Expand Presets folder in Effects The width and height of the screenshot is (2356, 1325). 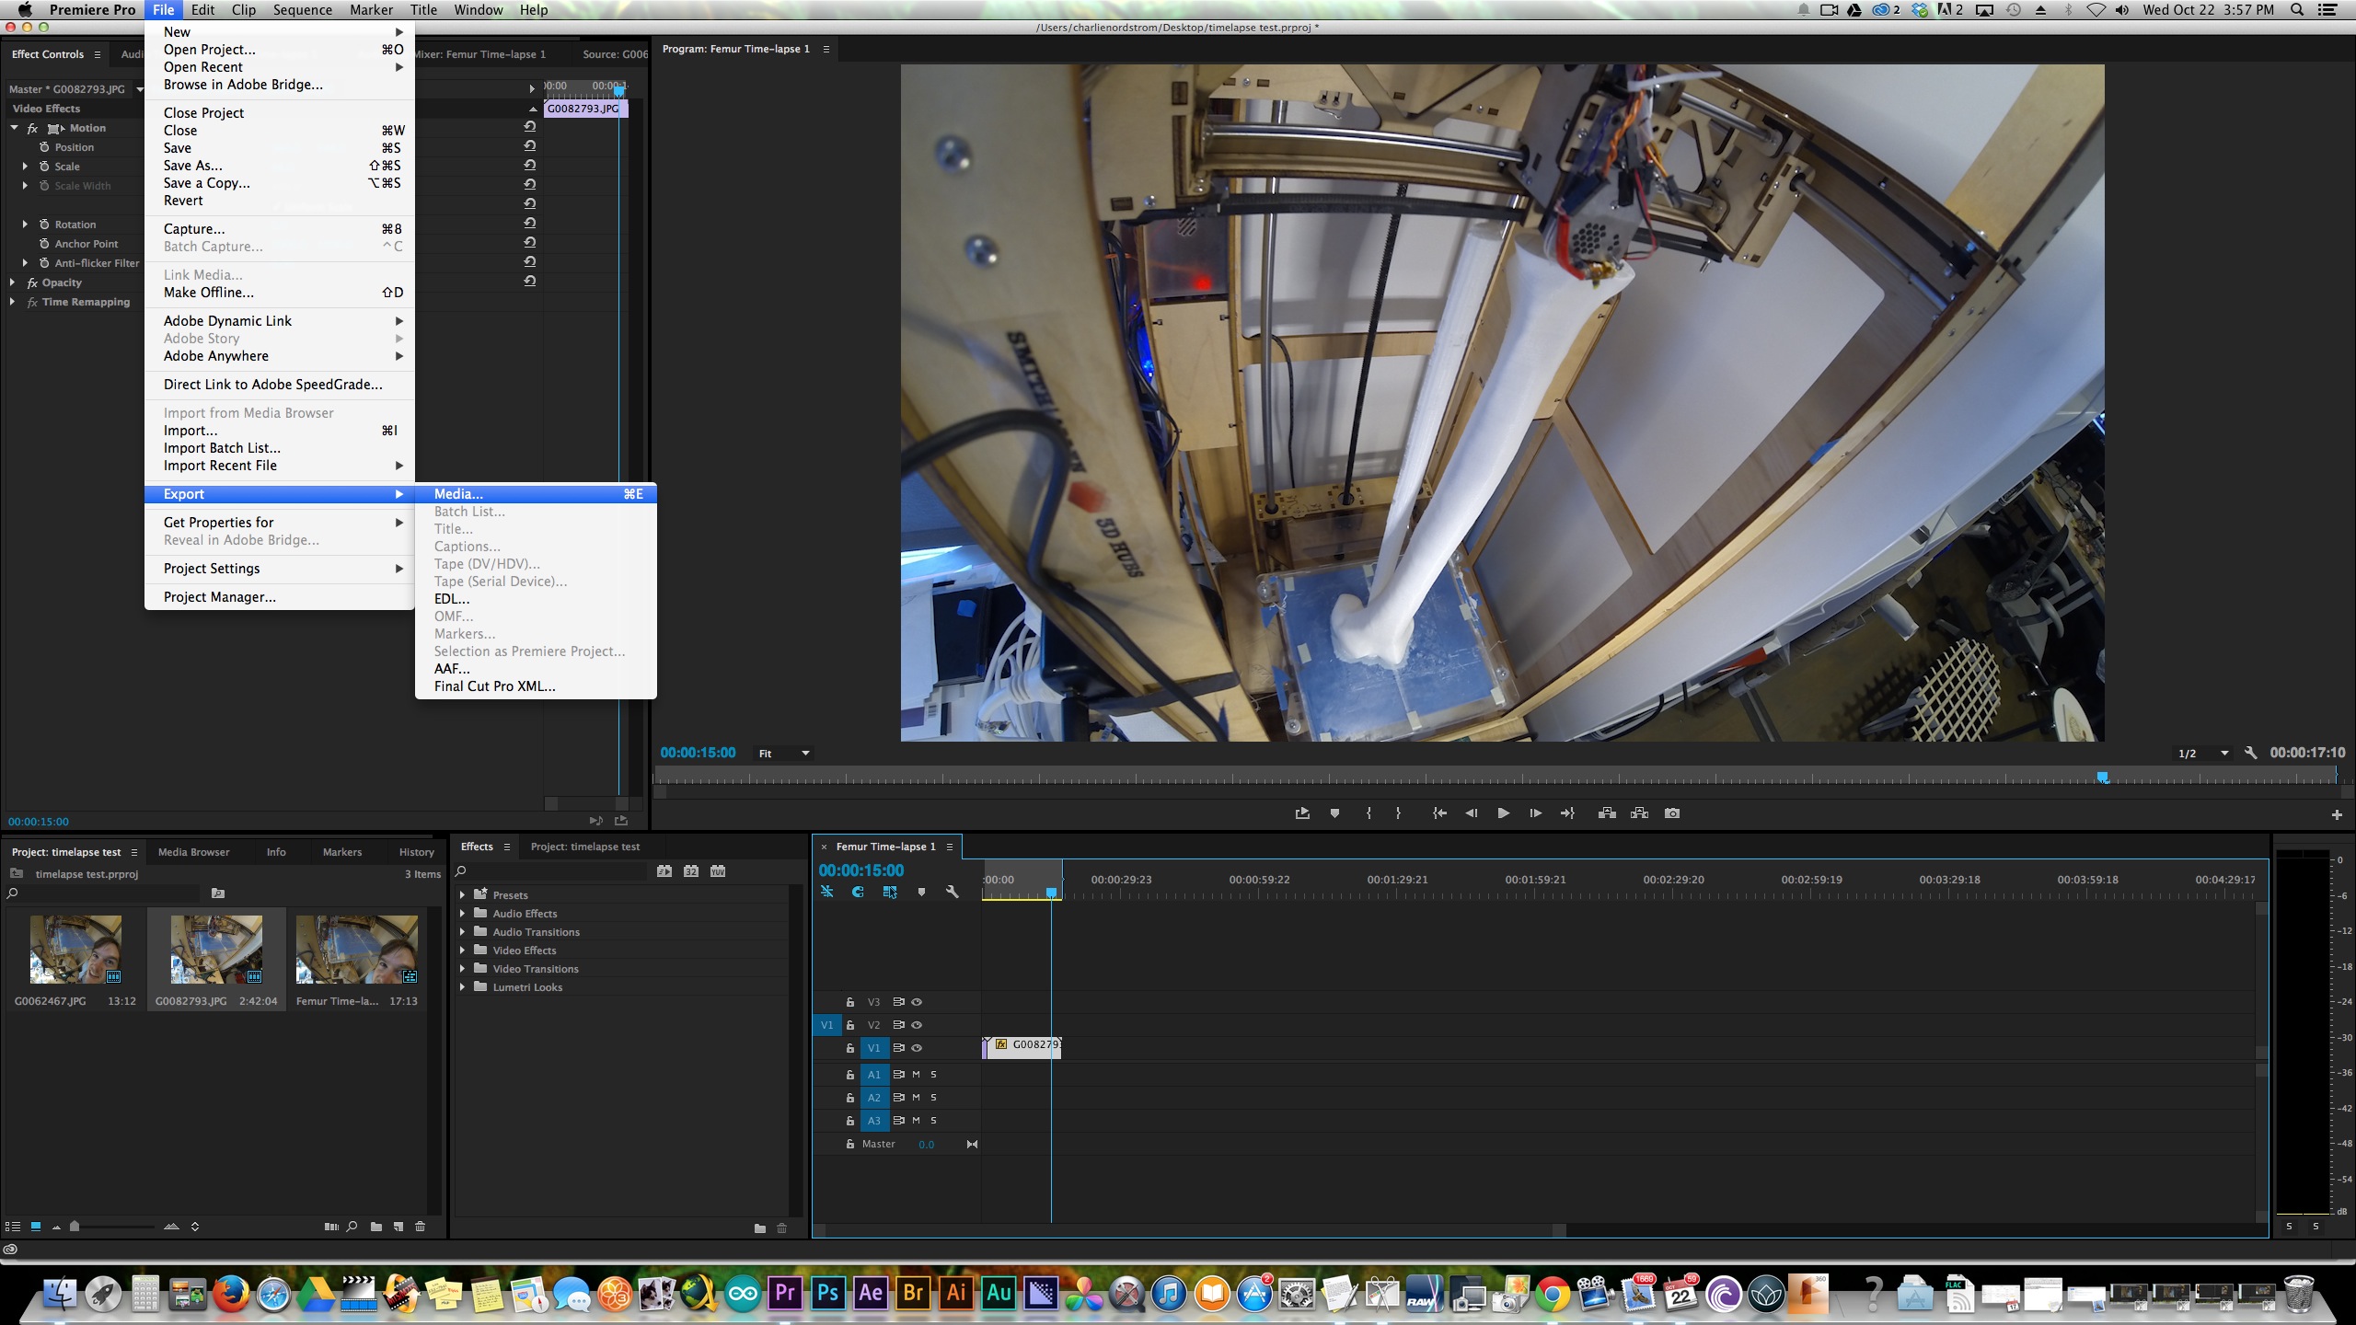tap(463, 894)
